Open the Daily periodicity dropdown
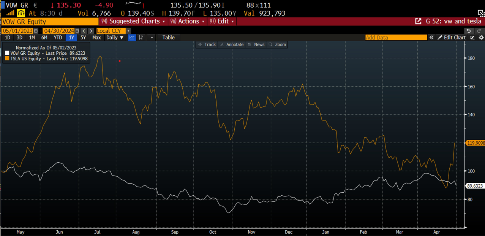Image resolution: width=485 pixels, height=236 pixels. (115, 38)
